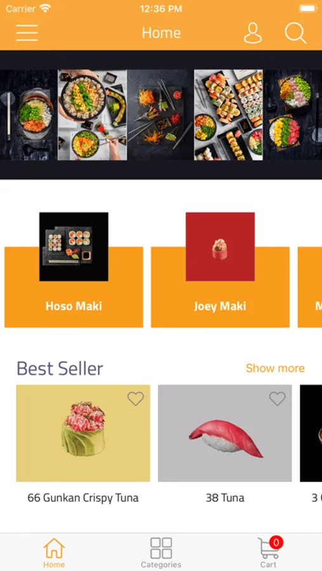
Task: Open the Cart icon with zero badge
Action: pos(270,552)
